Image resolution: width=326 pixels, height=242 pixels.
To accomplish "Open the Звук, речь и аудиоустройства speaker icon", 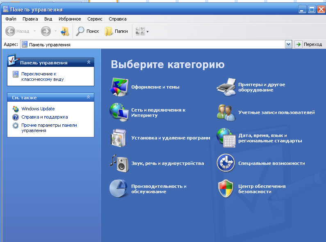I will click(x=119, y=163).
